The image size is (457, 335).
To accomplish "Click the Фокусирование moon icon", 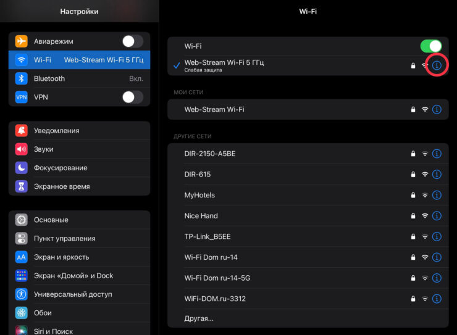I will 21,168.
